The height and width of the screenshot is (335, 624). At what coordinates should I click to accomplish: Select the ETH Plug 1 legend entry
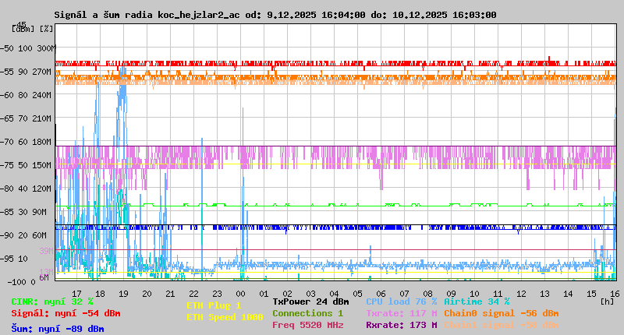214,305
